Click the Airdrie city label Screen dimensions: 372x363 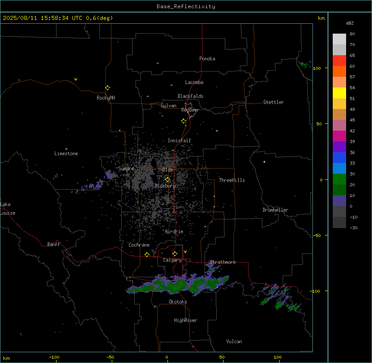174,232
